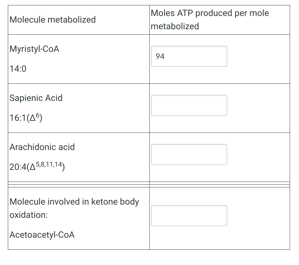Click the ketone body oxidation description text
Image resolution: width=299 pixels, height=265 pixels.
coord(74,208)
